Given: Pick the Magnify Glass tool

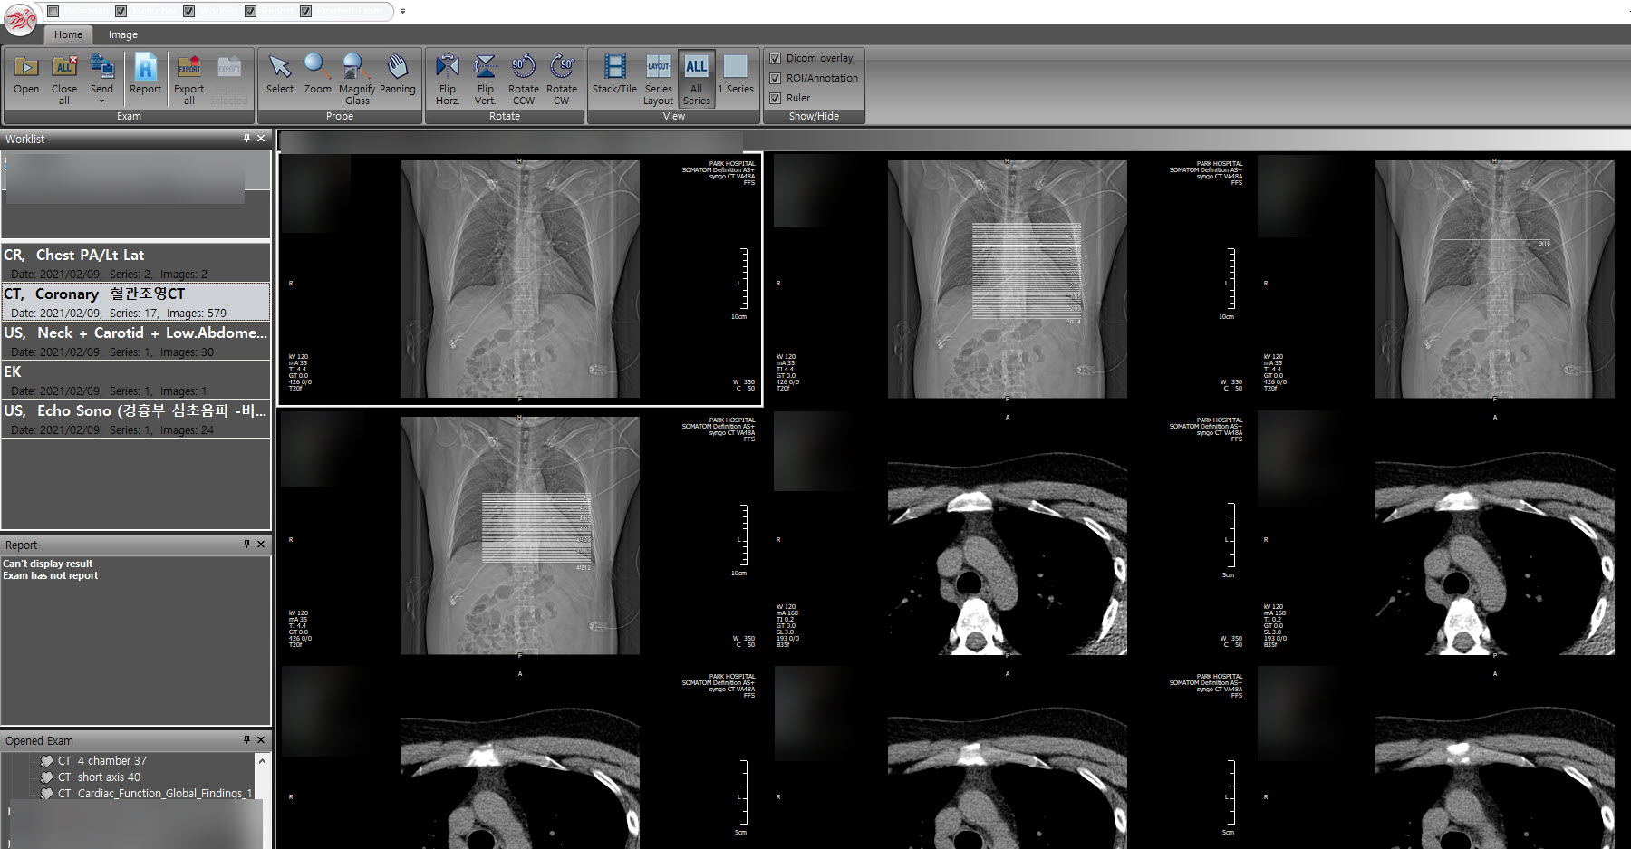Looking at the screenshot, I should coord(357,79).
